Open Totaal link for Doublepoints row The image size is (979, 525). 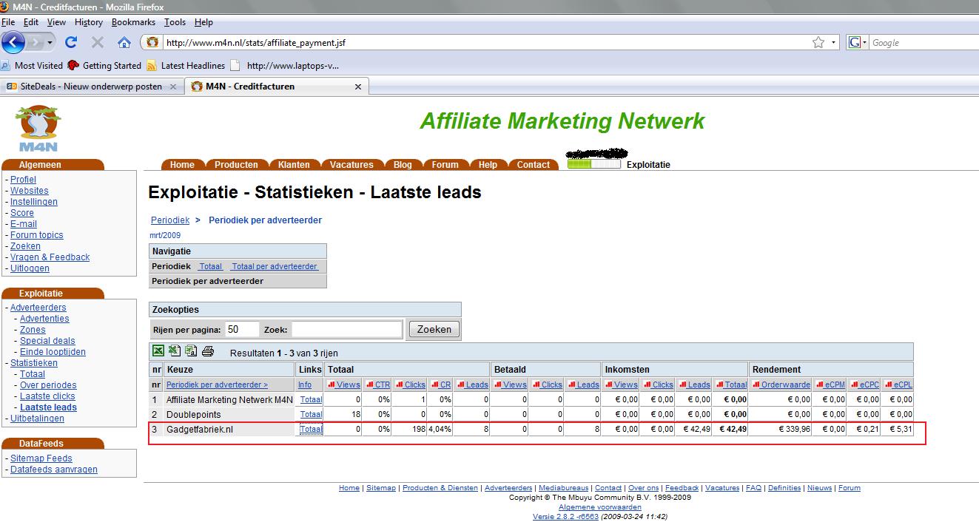pos(311,414)
